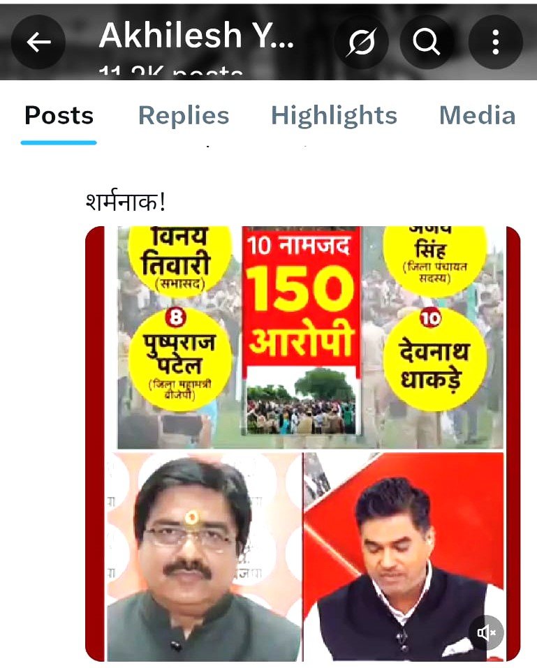
Task: Tap the number 10 red badge
Action: coord(430,318)
